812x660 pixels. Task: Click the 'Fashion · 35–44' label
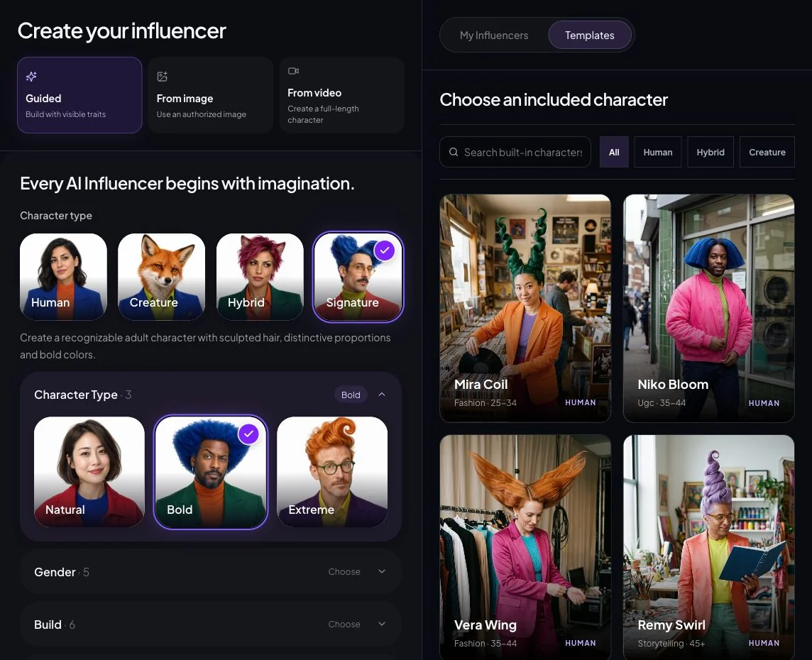tap(485, 644)
